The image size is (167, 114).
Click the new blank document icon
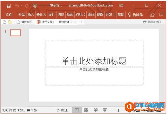(4, 22)
